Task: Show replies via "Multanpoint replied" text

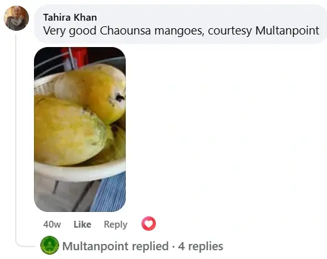Action: [x=116, y=246]
